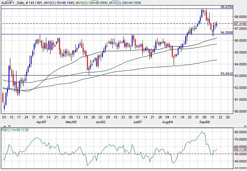
Task: Click the down arrow above the RSI panel
Action: click(9, 126)
